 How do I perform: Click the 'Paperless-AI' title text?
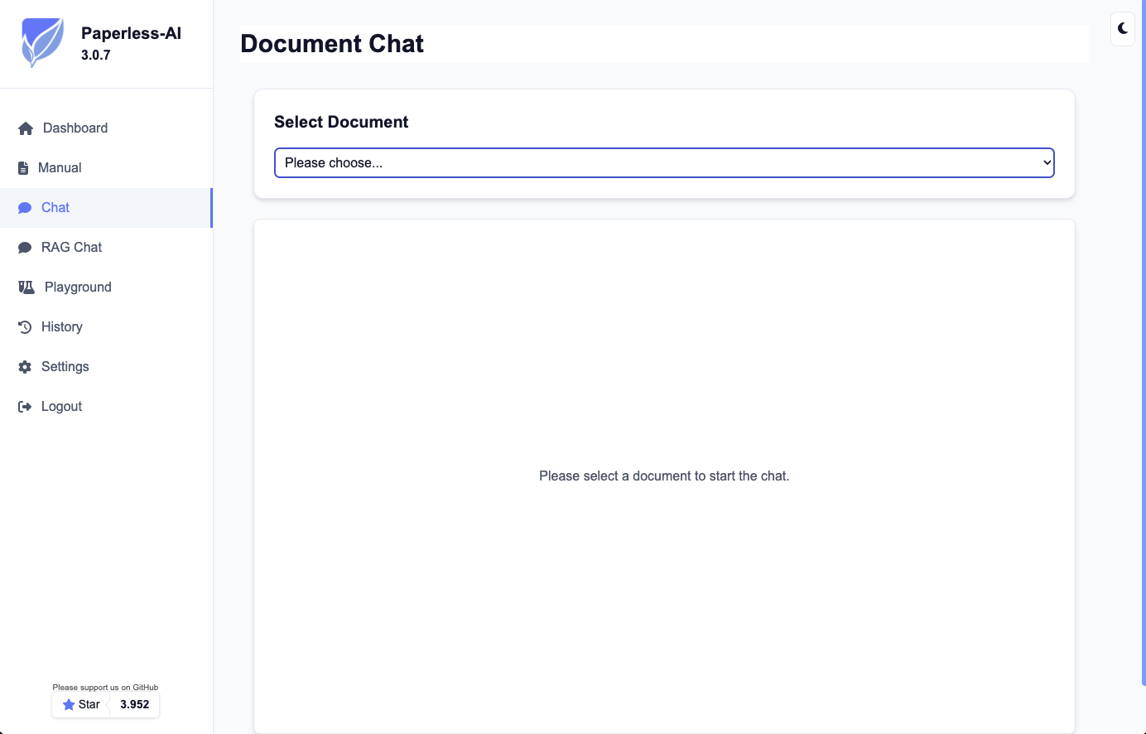point(131,34)
